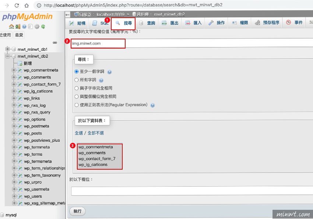Click help icon next to 所有字詞

tap(101, 80)
